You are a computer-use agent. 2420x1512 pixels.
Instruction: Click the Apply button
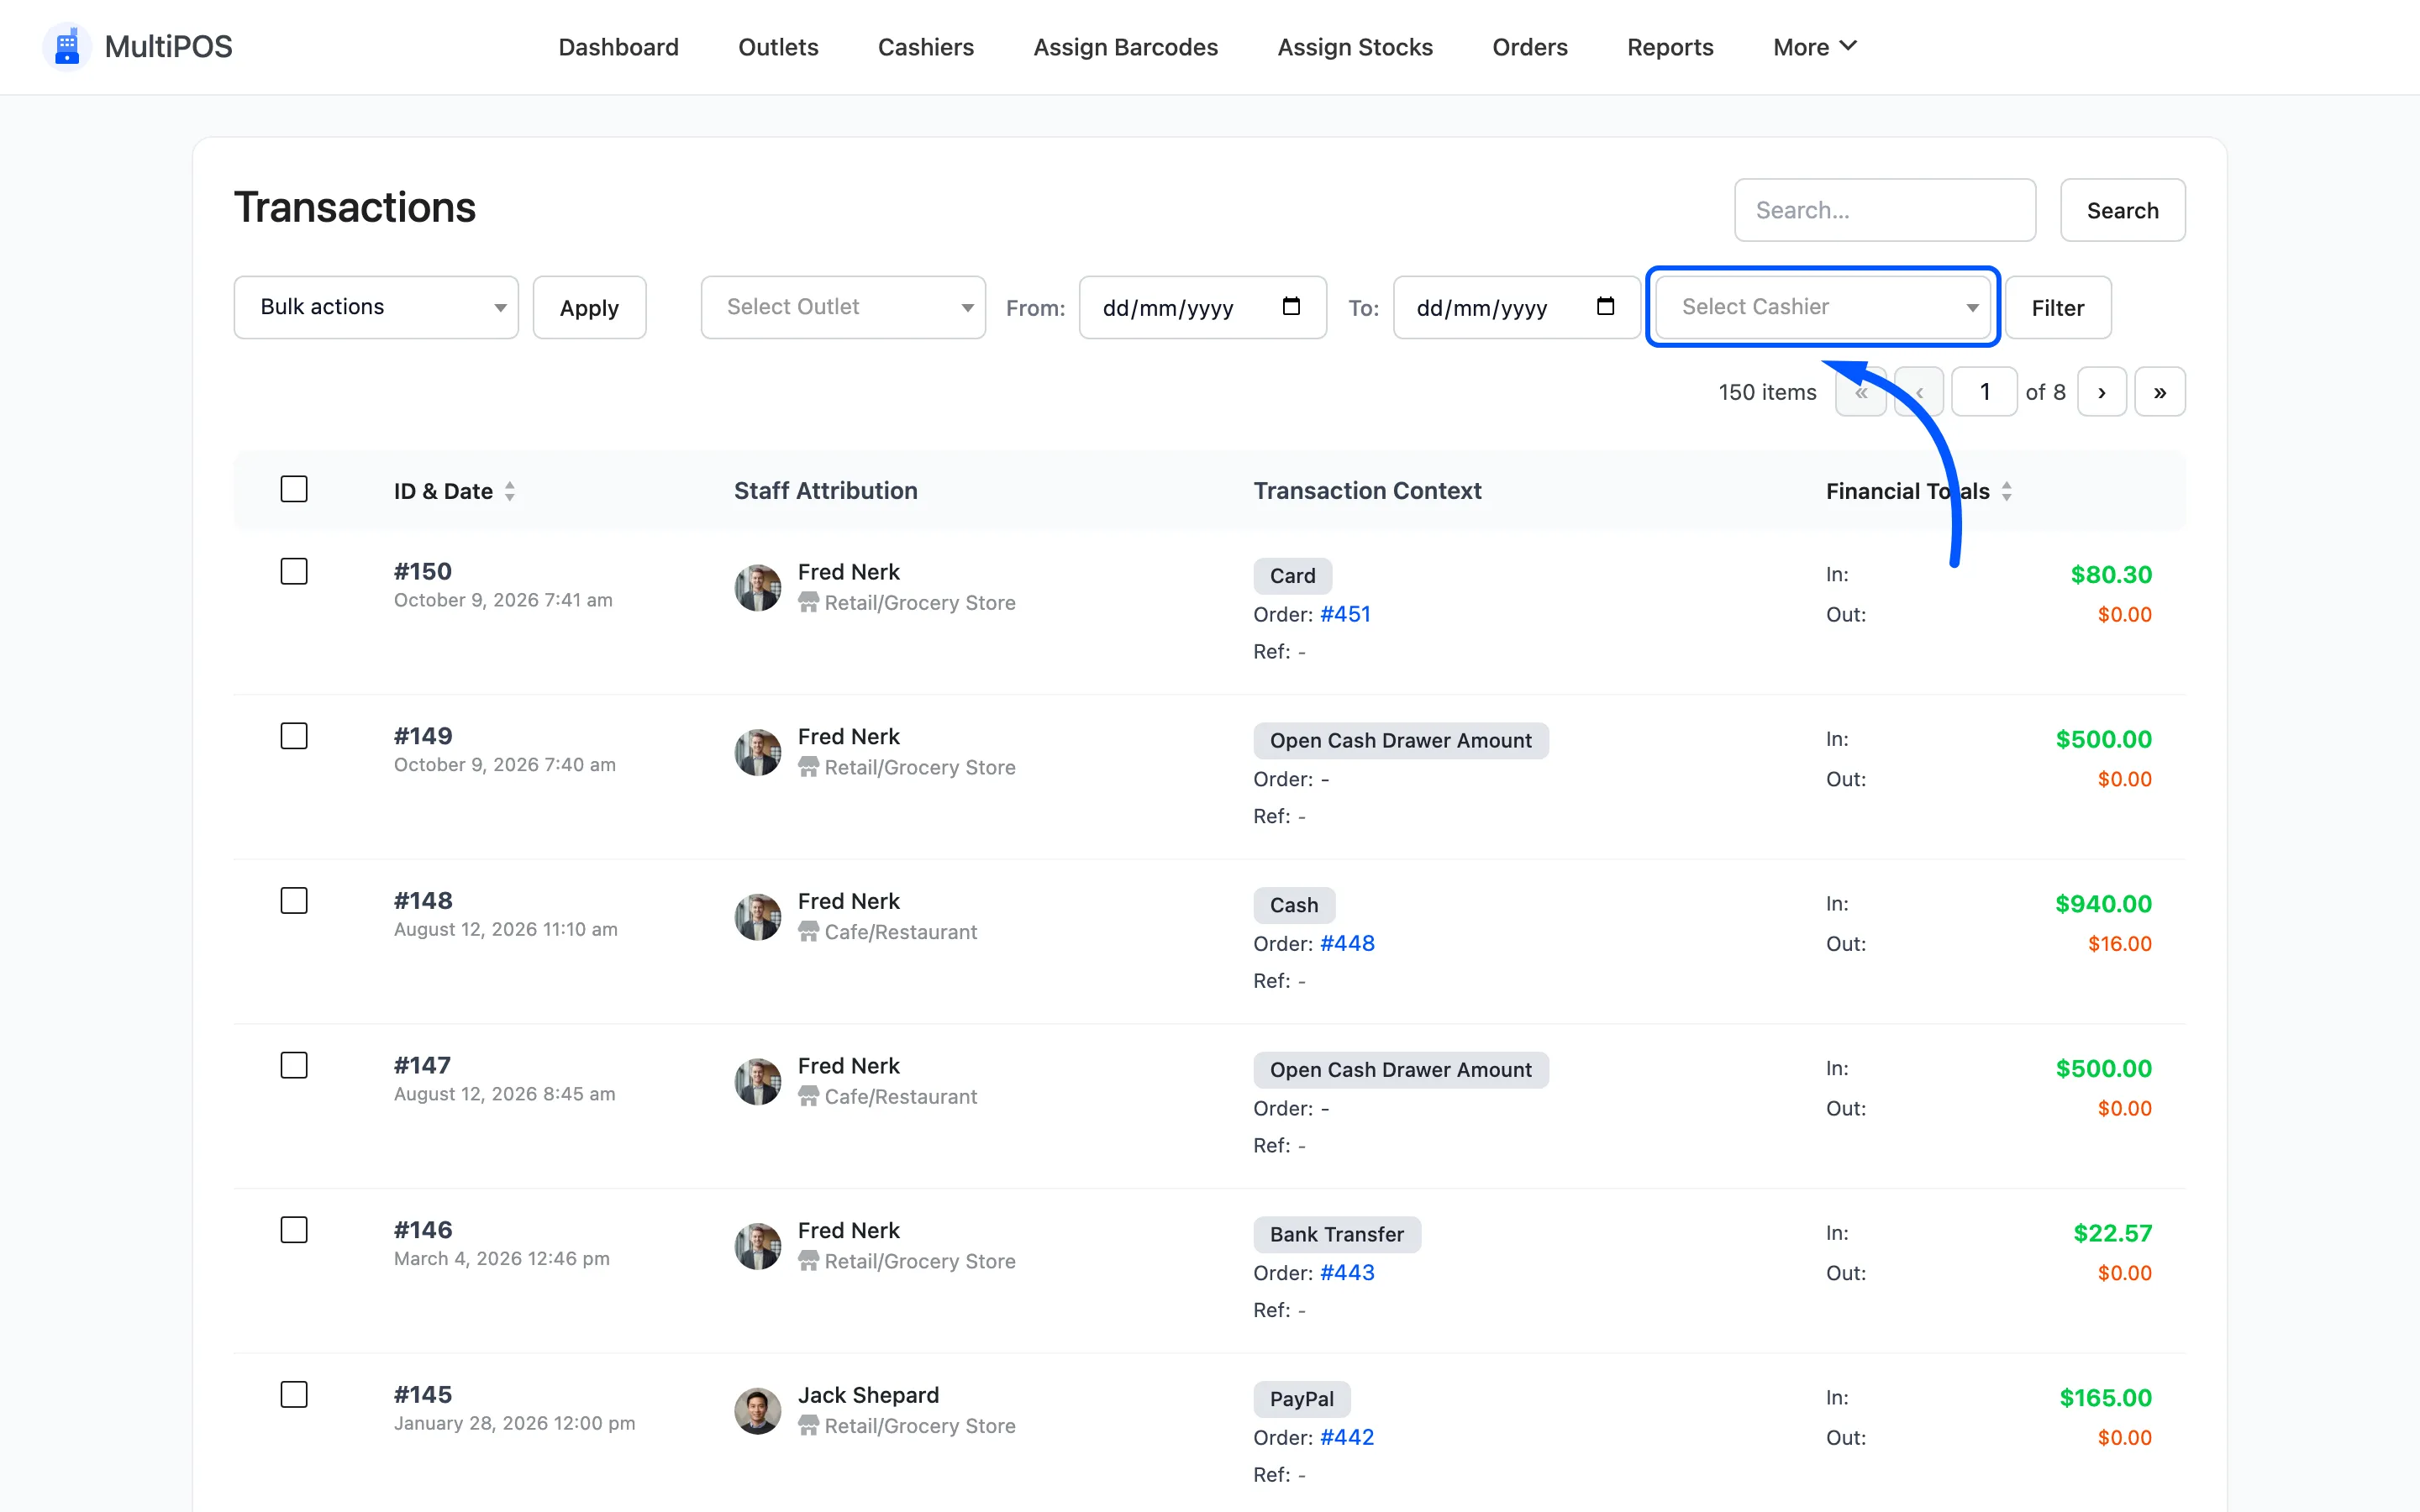589,307
